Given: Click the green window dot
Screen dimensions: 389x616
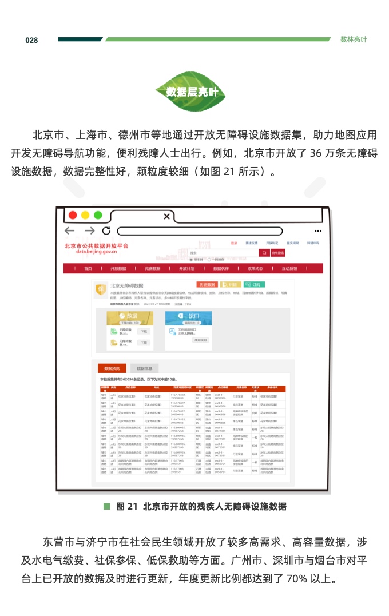Looking at the screenshot, I should [x=98, y=215].
